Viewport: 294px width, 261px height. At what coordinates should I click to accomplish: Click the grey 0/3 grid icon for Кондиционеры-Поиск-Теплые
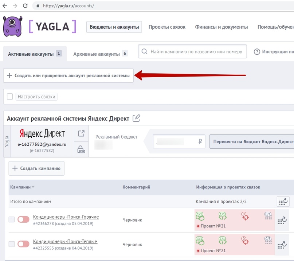[268, 240]
